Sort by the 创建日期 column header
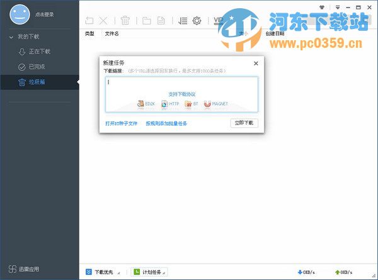Image resolution: width=378 pixels, height=280 pixels. [275, 34]
